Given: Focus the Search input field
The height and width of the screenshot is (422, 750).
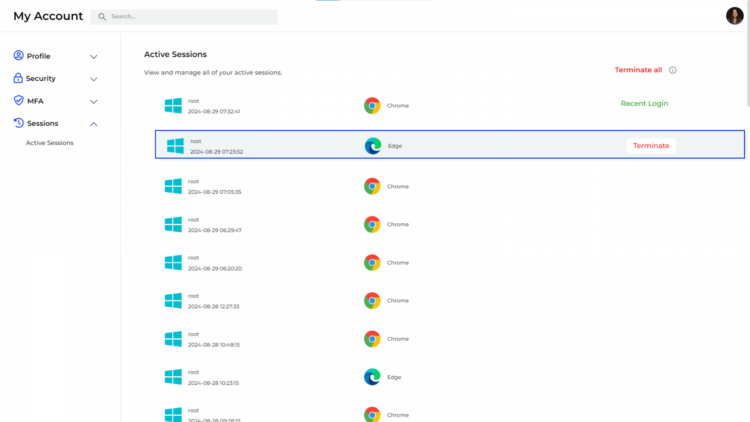Looking at the screenshot, I should point(184,17).
